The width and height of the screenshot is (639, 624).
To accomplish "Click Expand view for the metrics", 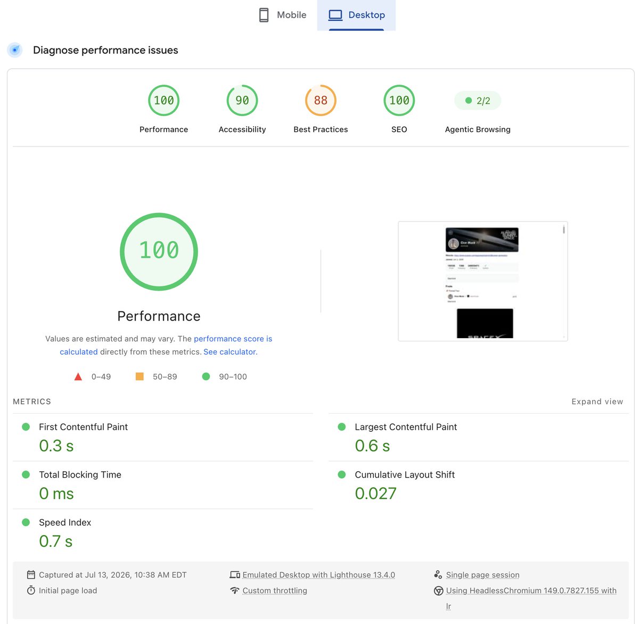I will click(597, 401).
